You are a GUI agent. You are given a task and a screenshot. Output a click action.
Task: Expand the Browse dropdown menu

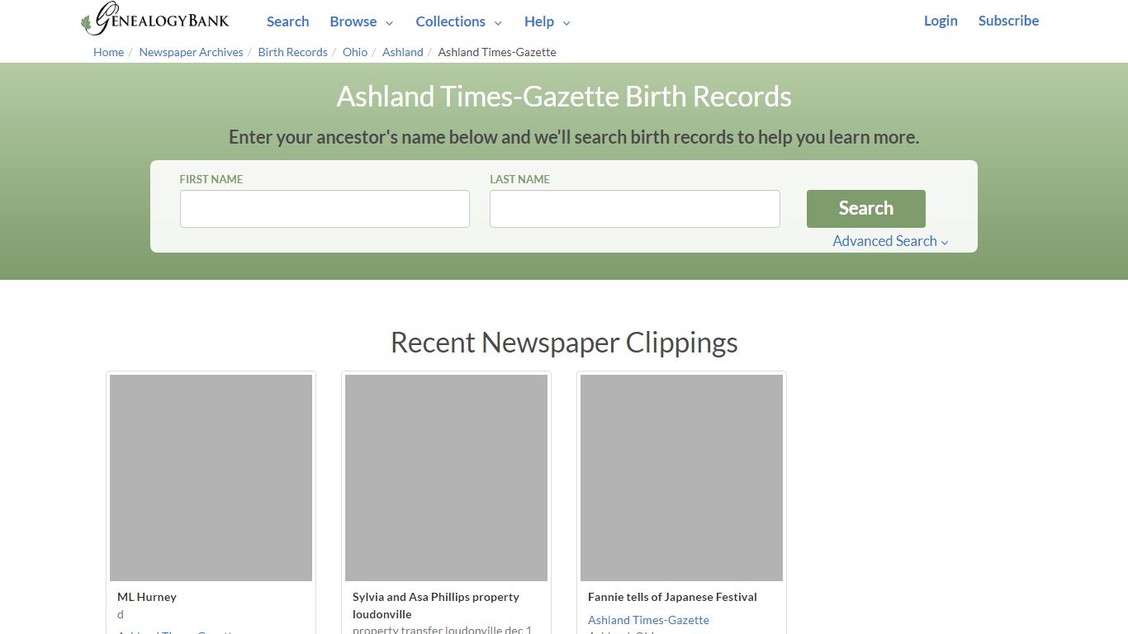pos(361,21)
